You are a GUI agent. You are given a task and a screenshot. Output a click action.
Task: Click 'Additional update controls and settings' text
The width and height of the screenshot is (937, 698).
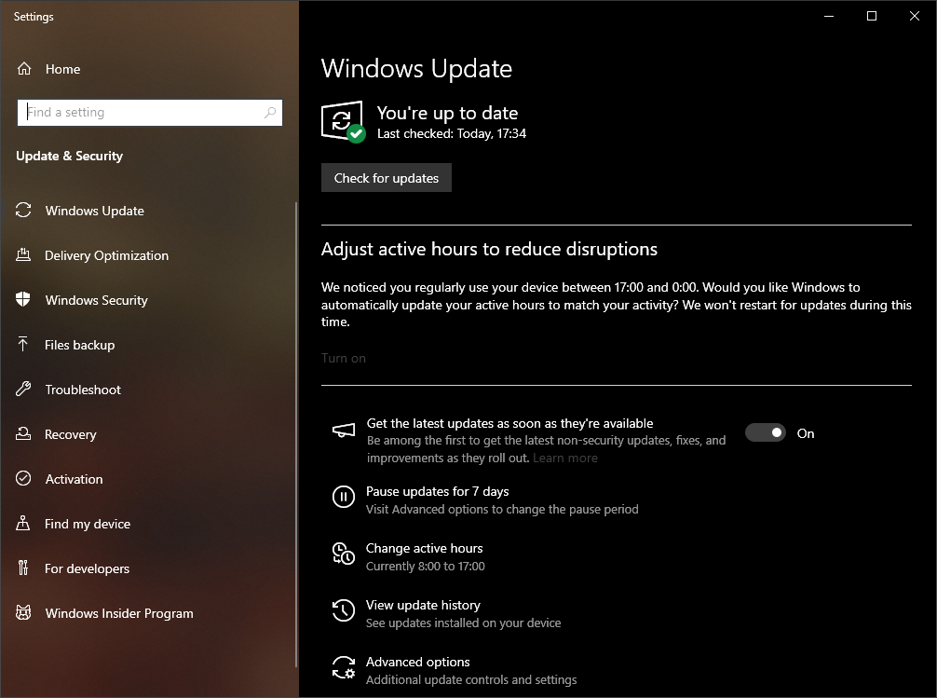(x=471, y=680)
